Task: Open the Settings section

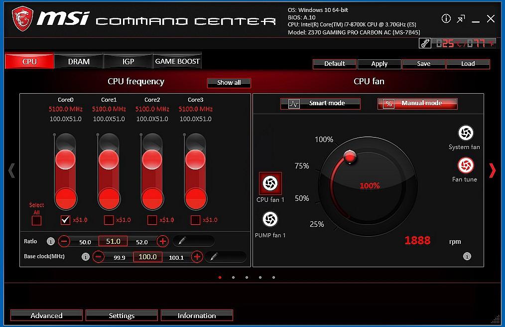Action: click(122, 316)
